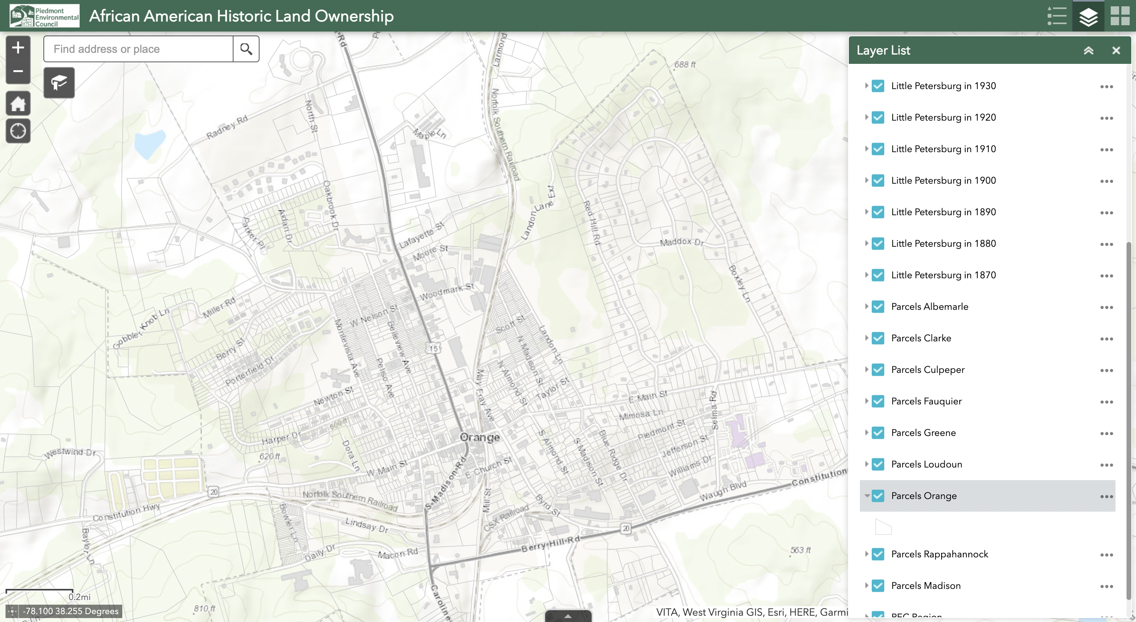
Task: Toggle Parcels Culpeper layer visibility
Action: click(878, 370)
